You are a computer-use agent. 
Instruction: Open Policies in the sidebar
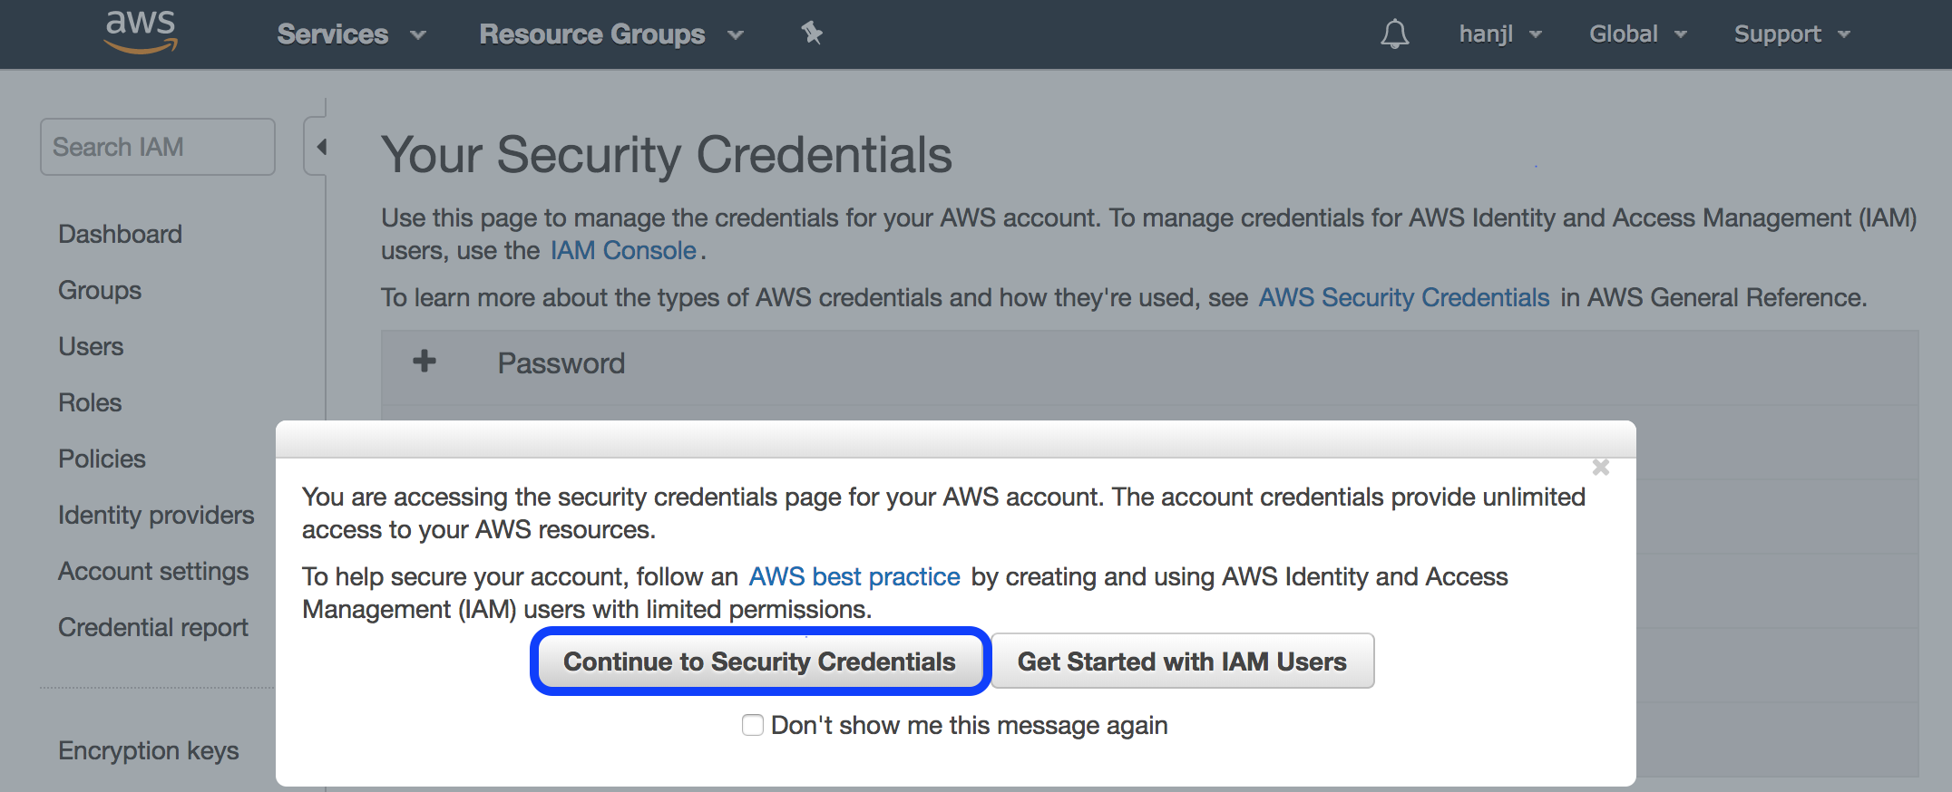pyautogui.click(x=102, y=459)
